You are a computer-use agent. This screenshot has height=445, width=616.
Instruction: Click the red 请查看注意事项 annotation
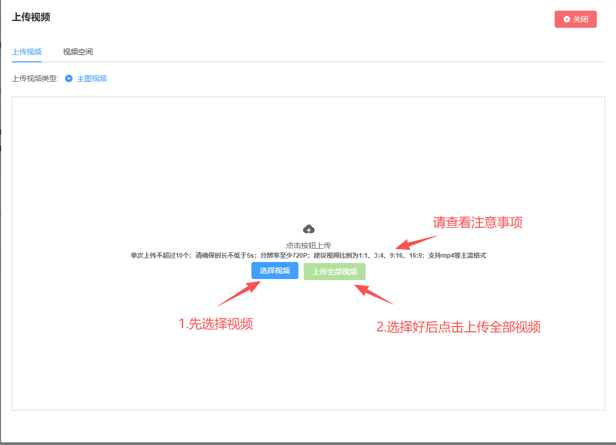pos(477,222)
